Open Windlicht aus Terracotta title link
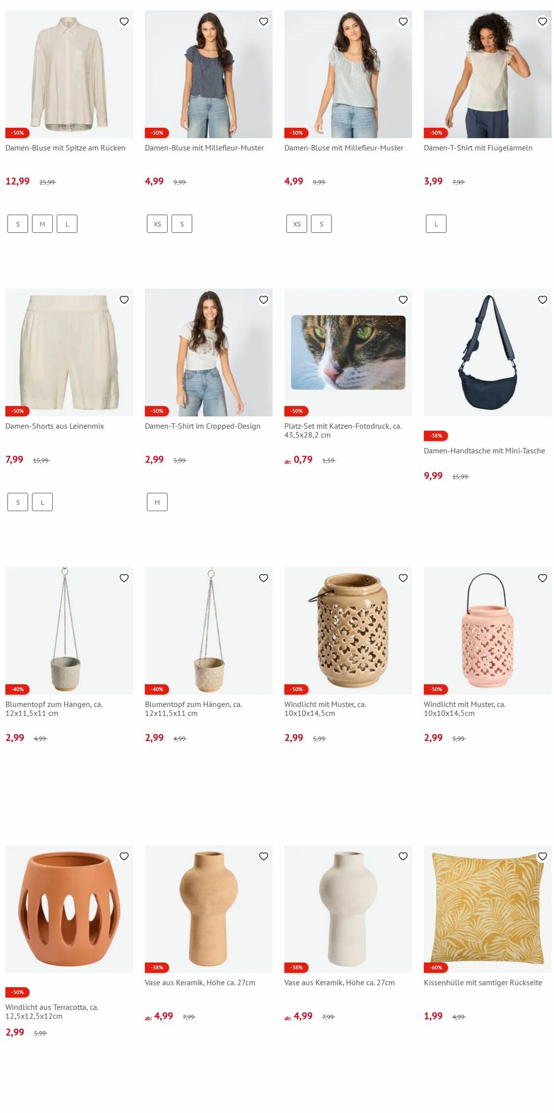Viewport: 554px width, 1113px height. click(52, 1011)
